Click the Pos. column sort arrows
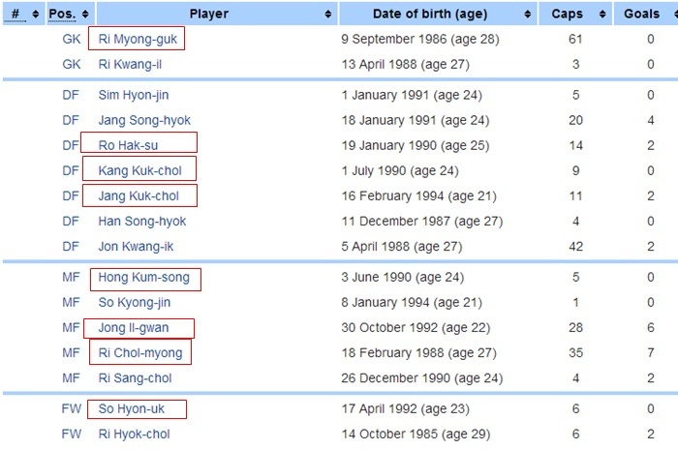Image resolution: width=678 pixels, height=450 pixels. pyautogui.click(x=85, y=15)
